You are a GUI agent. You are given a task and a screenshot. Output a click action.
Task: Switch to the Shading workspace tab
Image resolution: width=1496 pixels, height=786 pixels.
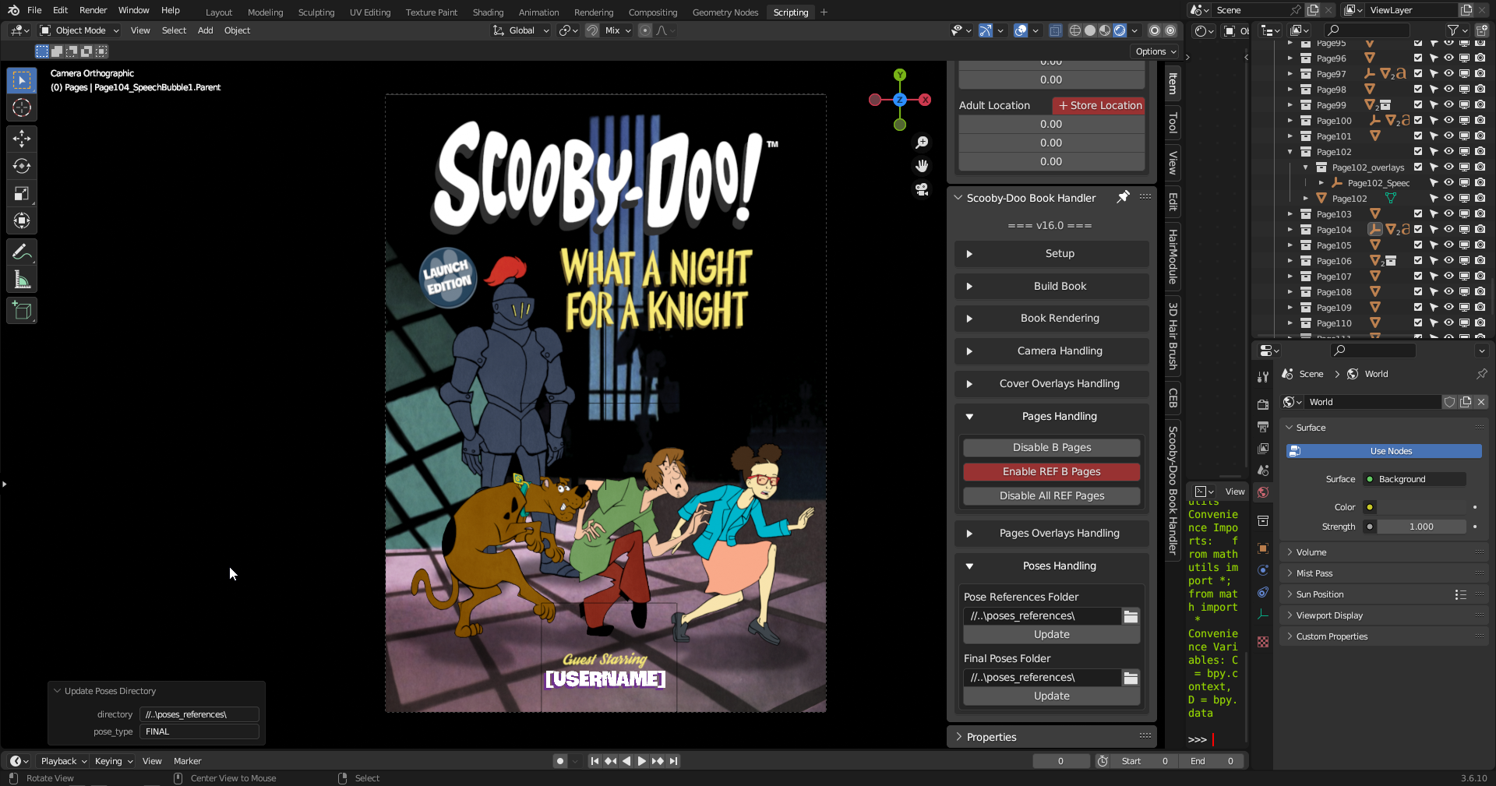[488, 12]
